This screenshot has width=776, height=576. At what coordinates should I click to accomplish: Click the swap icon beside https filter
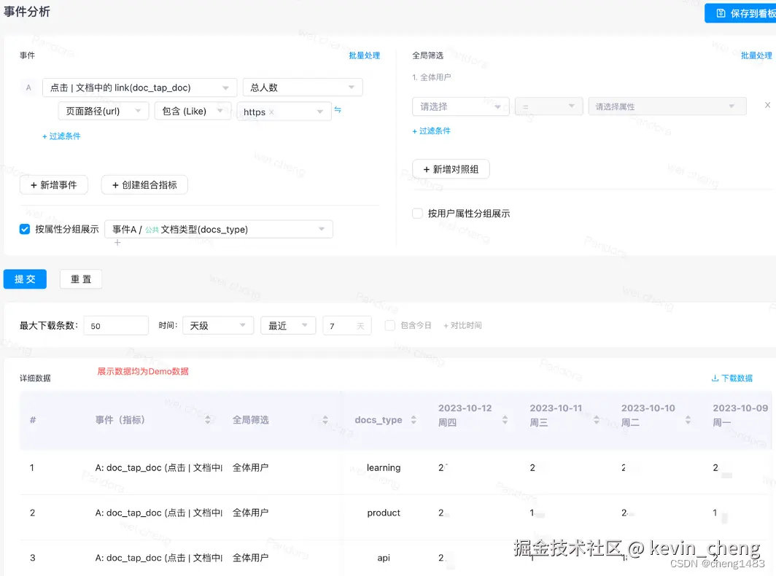pos(338,110)
